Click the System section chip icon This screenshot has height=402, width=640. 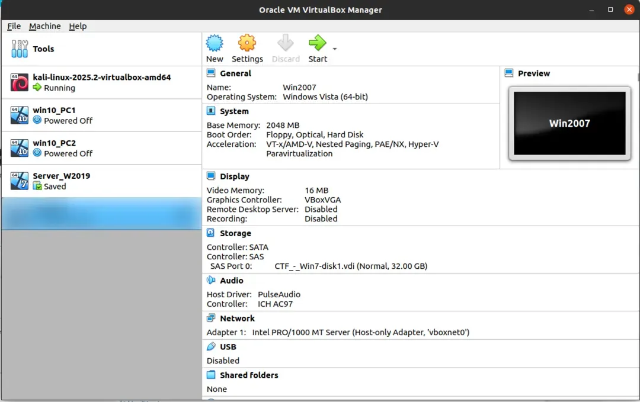pos(210,111)
